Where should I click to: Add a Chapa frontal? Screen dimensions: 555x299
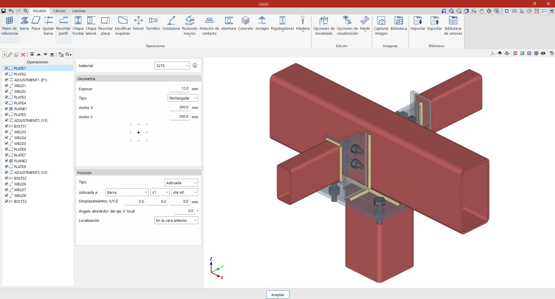[x=78, y=26]
